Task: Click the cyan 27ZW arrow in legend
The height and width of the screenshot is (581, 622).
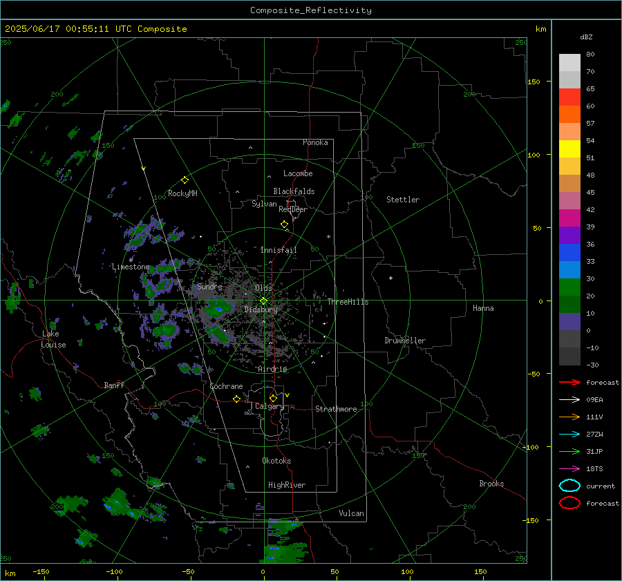Action: click(x=569, y=435)
